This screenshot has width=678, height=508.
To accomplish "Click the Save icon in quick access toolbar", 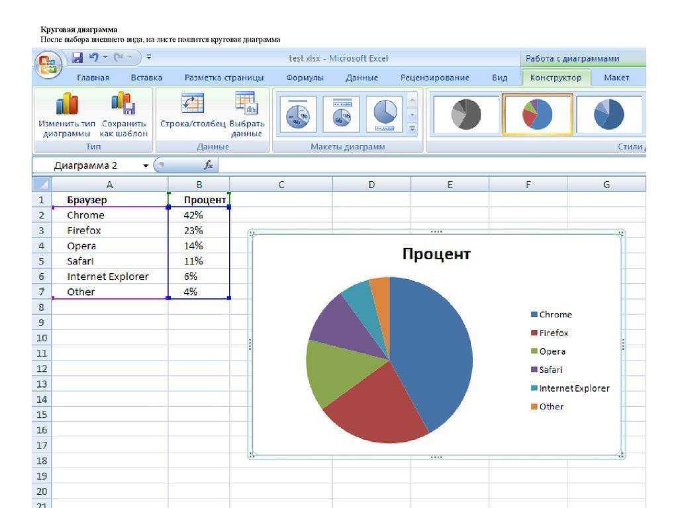I will click(77, 58).
